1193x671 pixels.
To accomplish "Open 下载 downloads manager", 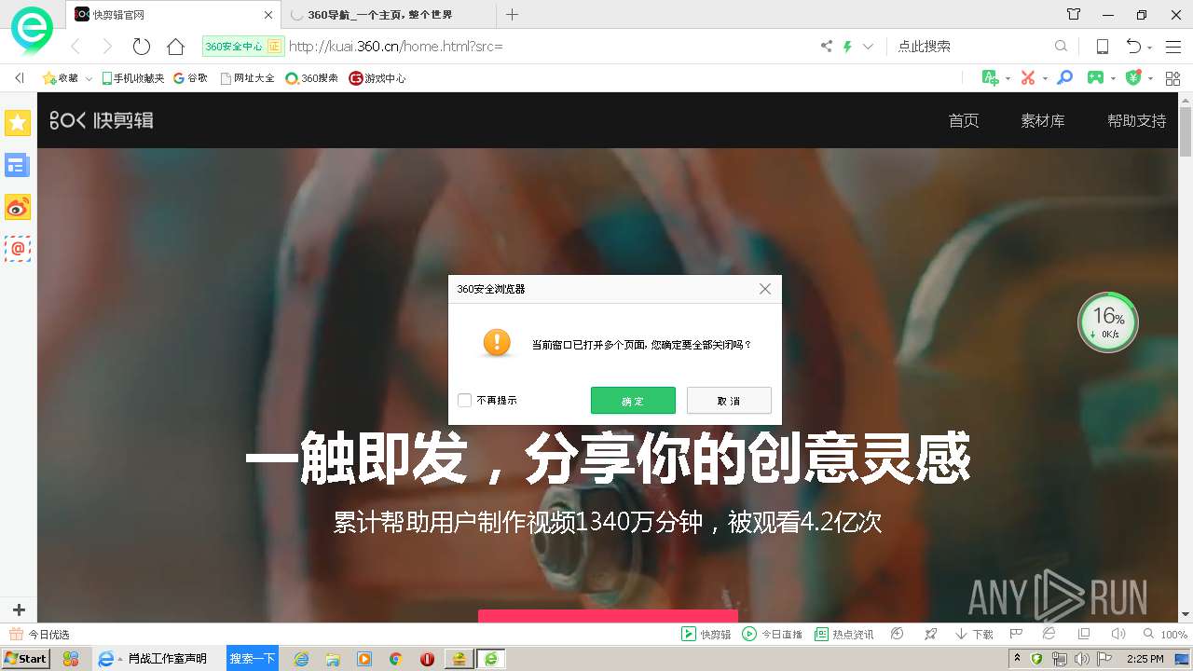I will [974, 635].
